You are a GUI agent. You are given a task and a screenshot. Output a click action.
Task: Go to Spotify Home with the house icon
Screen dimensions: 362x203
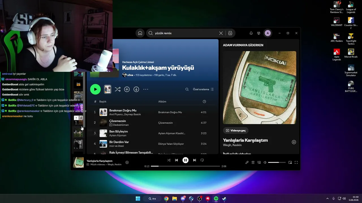tap(140, 33)
